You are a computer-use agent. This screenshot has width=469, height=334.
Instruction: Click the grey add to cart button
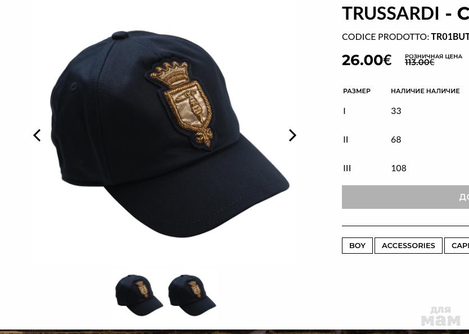pyautogui.click(x=405, y=197)
